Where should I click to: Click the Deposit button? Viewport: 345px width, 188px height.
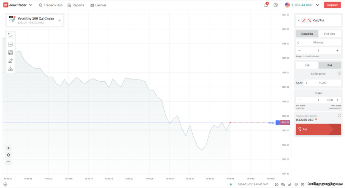coord(332,5)
